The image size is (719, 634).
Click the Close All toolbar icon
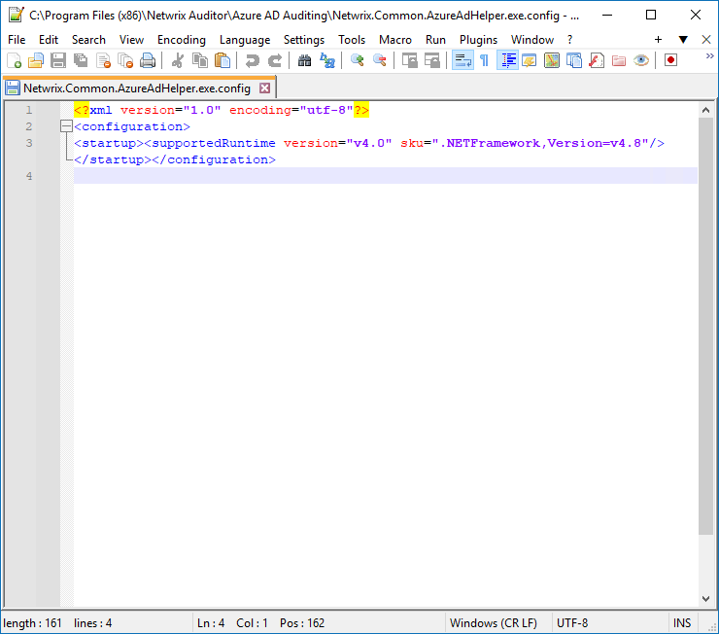tap(125, 60)
